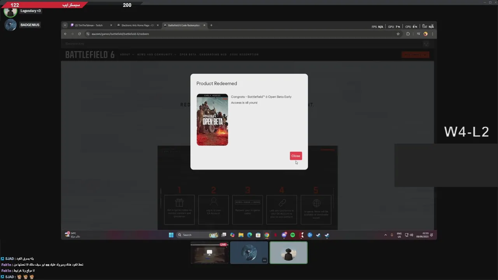Click the taskbar Search box
Viewport: 498px width, 280px height.
coord(197,235)
